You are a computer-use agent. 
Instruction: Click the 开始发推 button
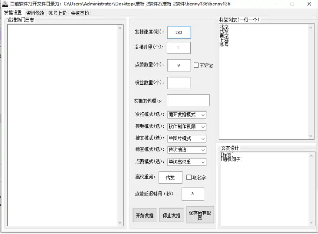click(x=145, y=215)
